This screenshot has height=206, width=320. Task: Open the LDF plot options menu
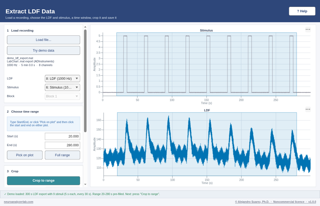pos(308,109)
